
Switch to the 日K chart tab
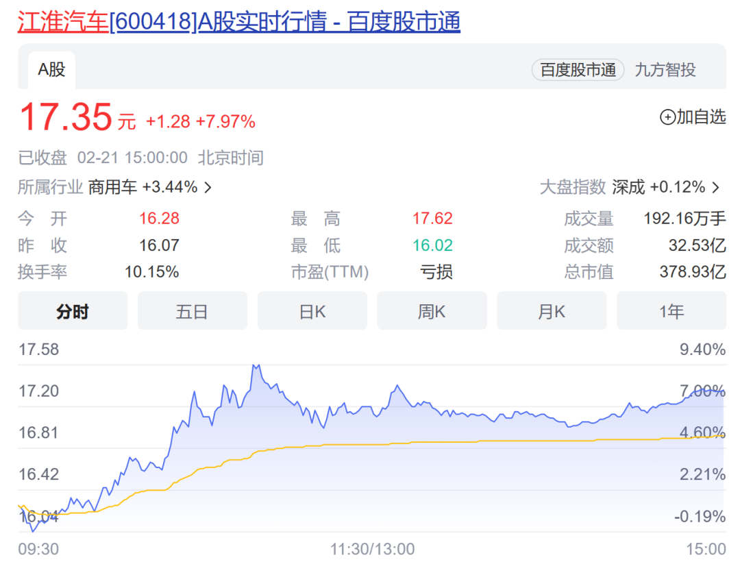click(x=312, y=311)
